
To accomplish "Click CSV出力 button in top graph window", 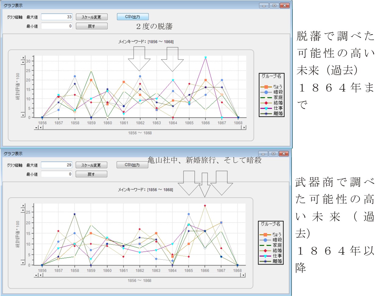I will click(x=133, y=16).
